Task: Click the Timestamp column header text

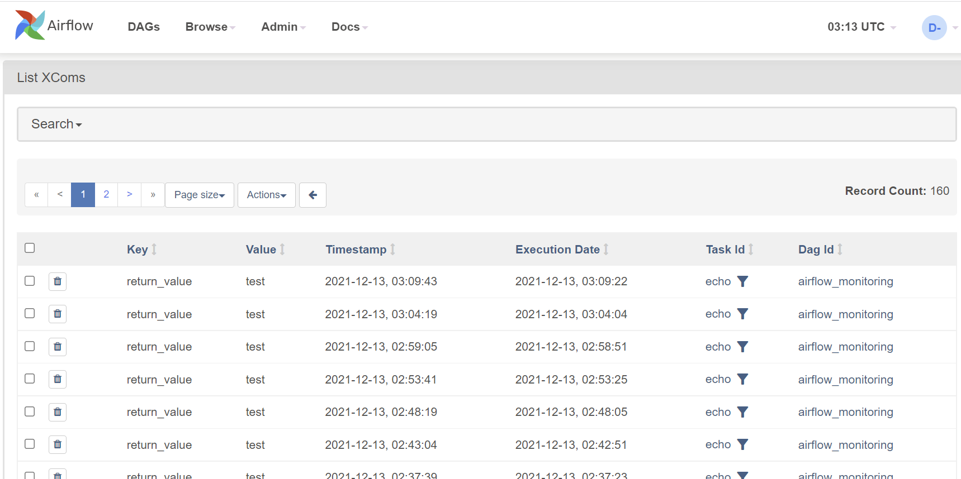Action: click(356, 250)
